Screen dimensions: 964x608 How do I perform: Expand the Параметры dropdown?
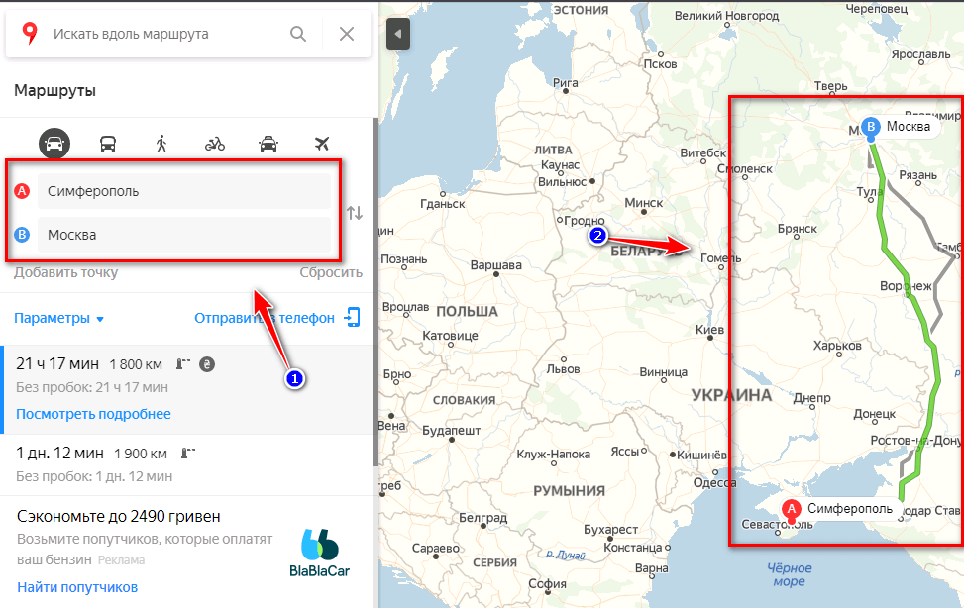tap(58, 318)
